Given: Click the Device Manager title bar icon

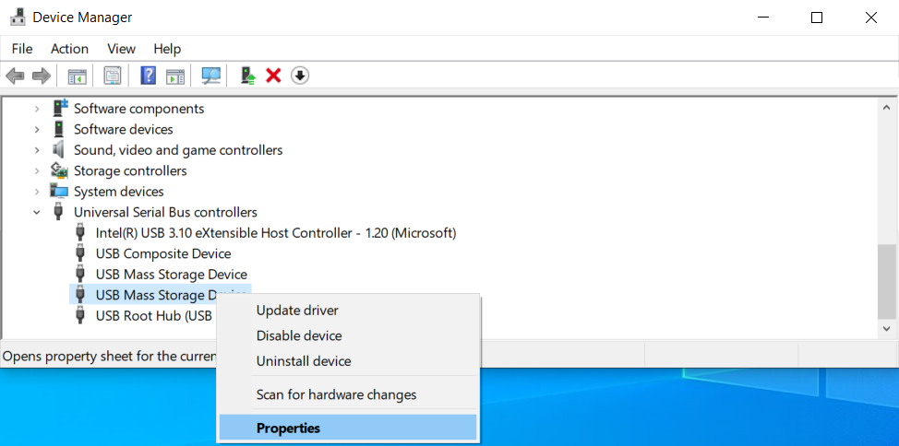Looking at the screenshot, I should pyautogui.click(x=18, y=18).
